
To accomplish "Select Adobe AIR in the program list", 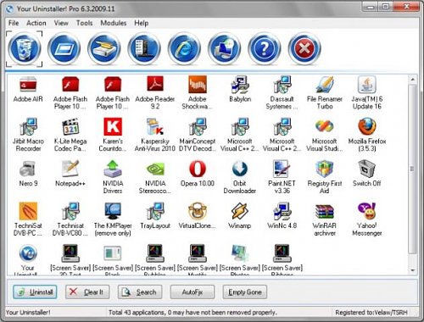I will coord(28,84).
